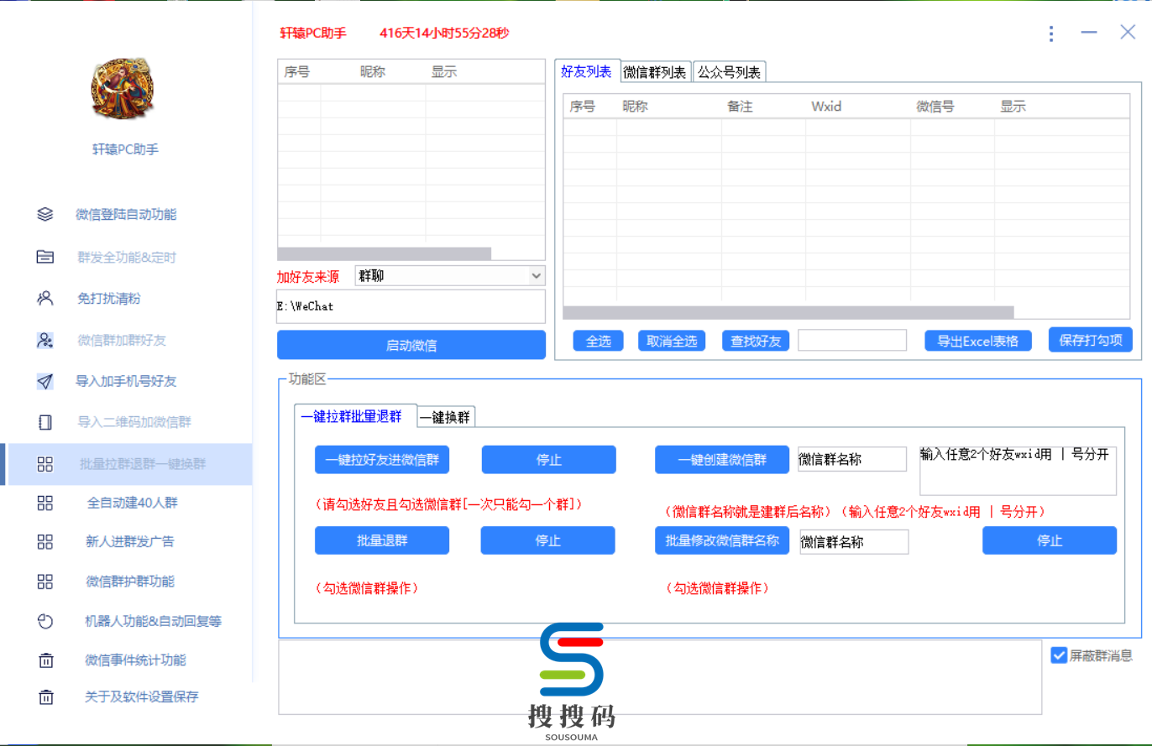
Task: Click the 昵称 header in friend list
Action: click(x=635, y=107)
